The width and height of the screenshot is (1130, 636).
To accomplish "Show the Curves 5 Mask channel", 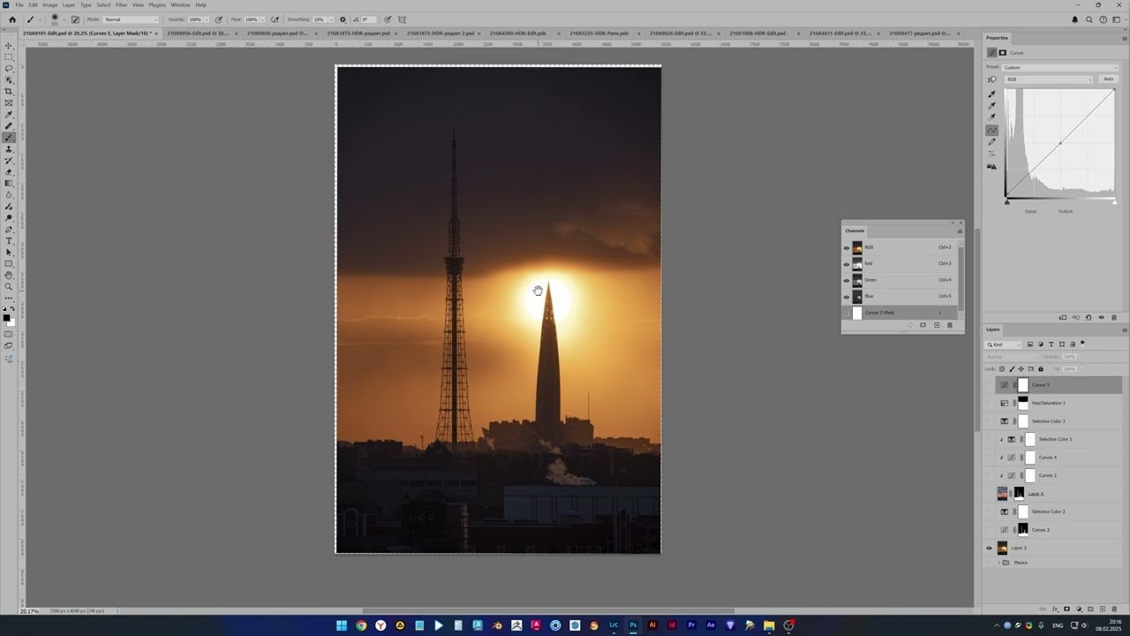I will 847,313.
